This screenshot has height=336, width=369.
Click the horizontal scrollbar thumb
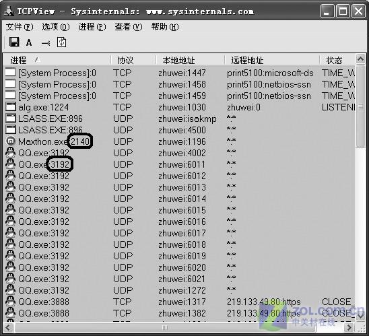[x=165, y=327]
